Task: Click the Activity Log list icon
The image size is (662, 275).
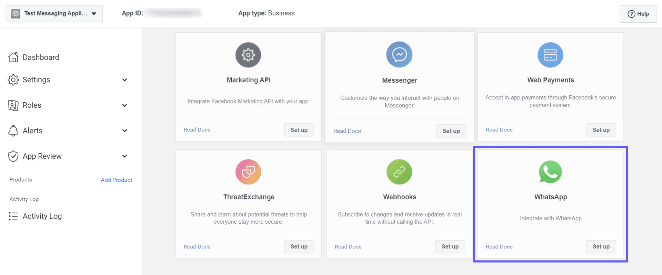Action: pyautogui.click(x=13, y=216)
